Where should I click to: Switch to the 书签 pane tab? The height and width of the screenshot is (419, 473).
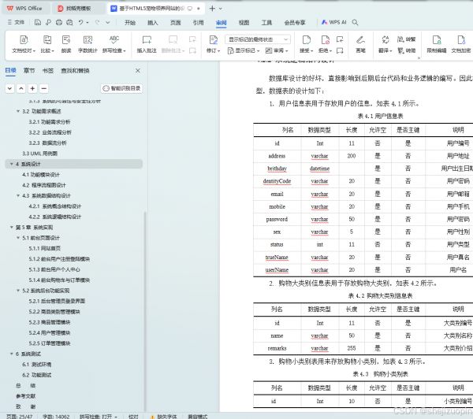pyautogui.click(x=48, y=71)
